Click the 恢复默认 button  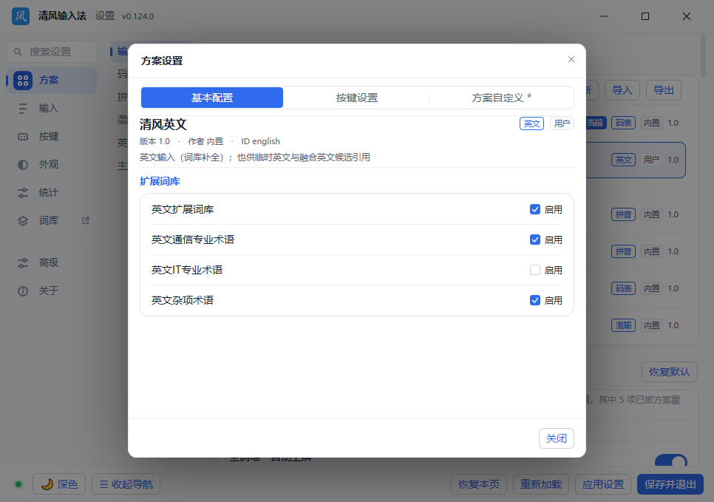click(x=670, y=372)
